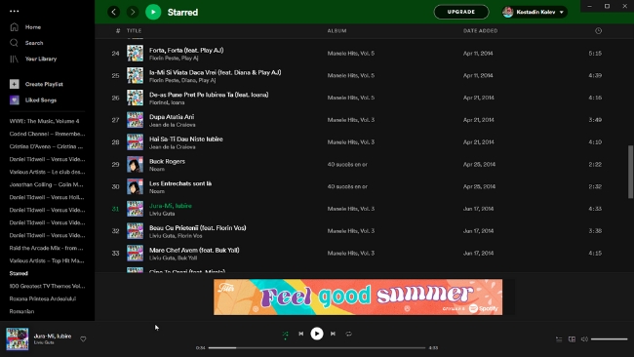Open artist Jean de la Craiova under Dupa Atatia Ani
The image size is (634, 357).
(173, 125)
